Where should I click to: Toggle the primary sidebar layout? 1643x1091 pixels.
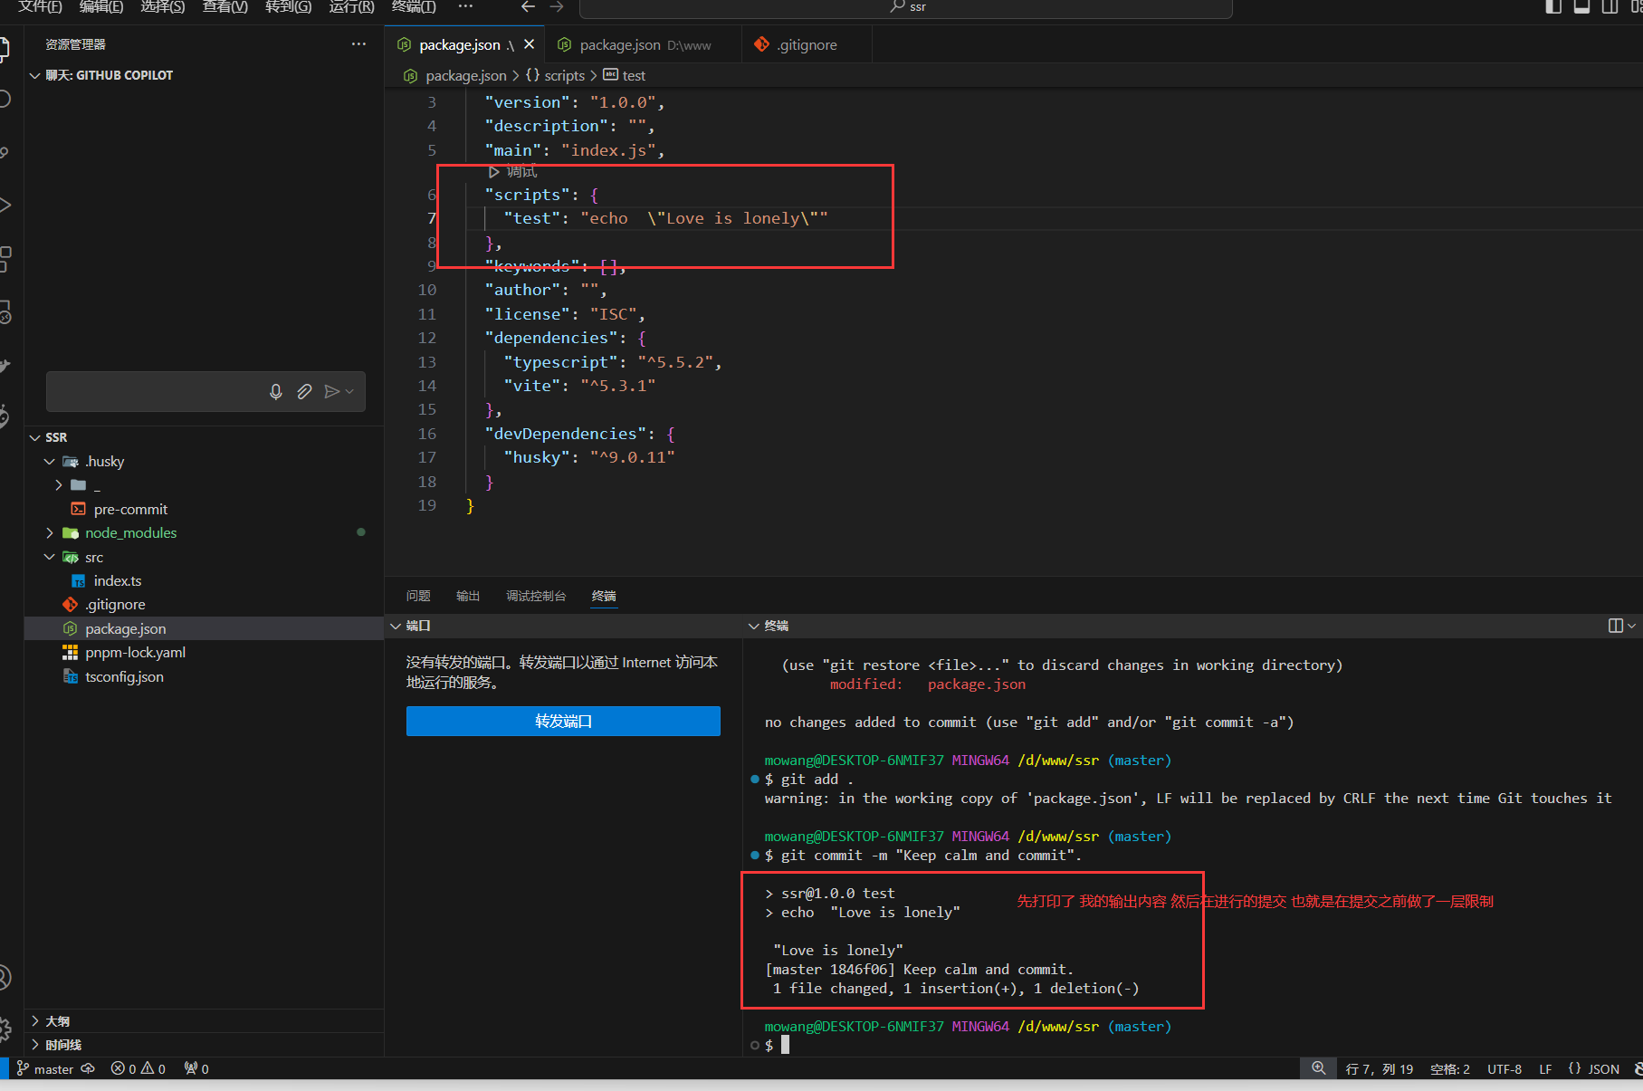1553,7
